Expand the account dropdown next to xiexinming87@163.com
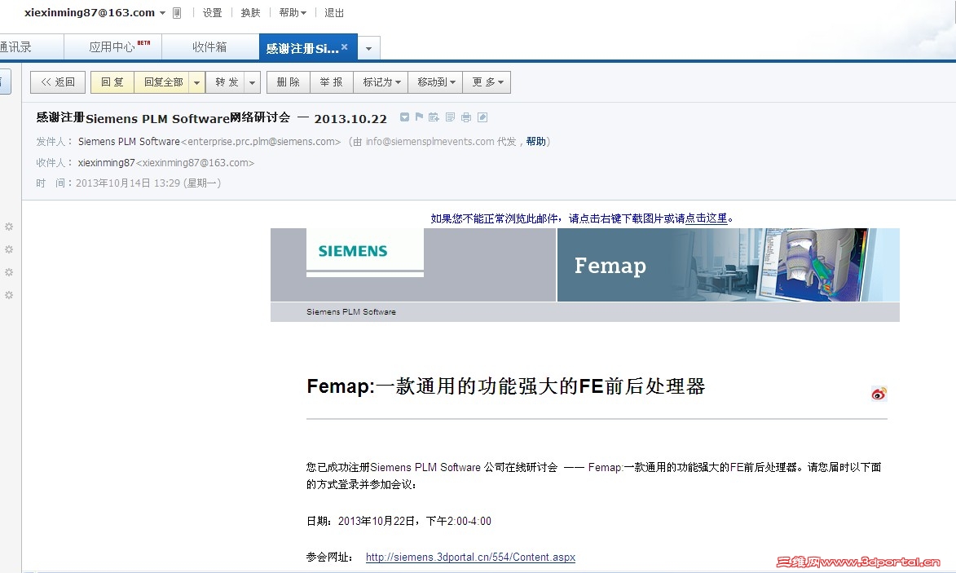 [x=163, y=13]
